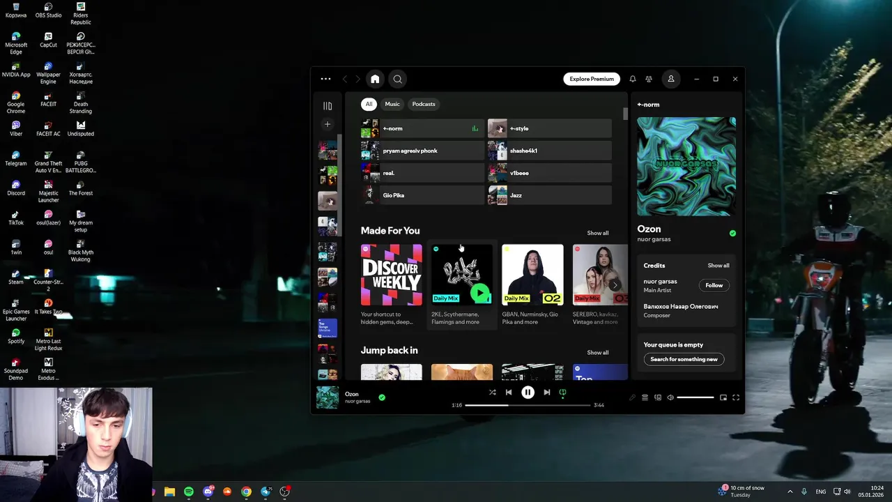The width and height of the screenshot is (892, 502).
Task: Skip to previous track
Action: (509, 393)
